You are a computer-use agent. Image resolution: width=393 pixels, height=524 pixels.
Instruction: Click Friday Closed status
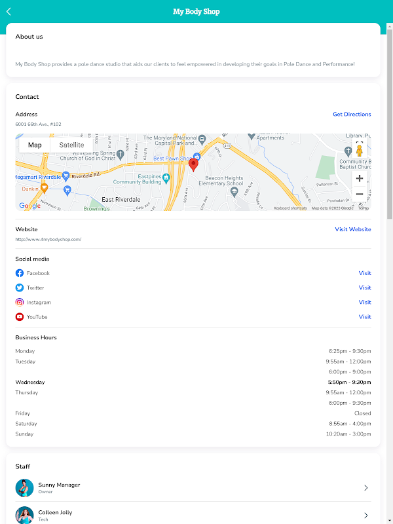(x=363, y=413)
